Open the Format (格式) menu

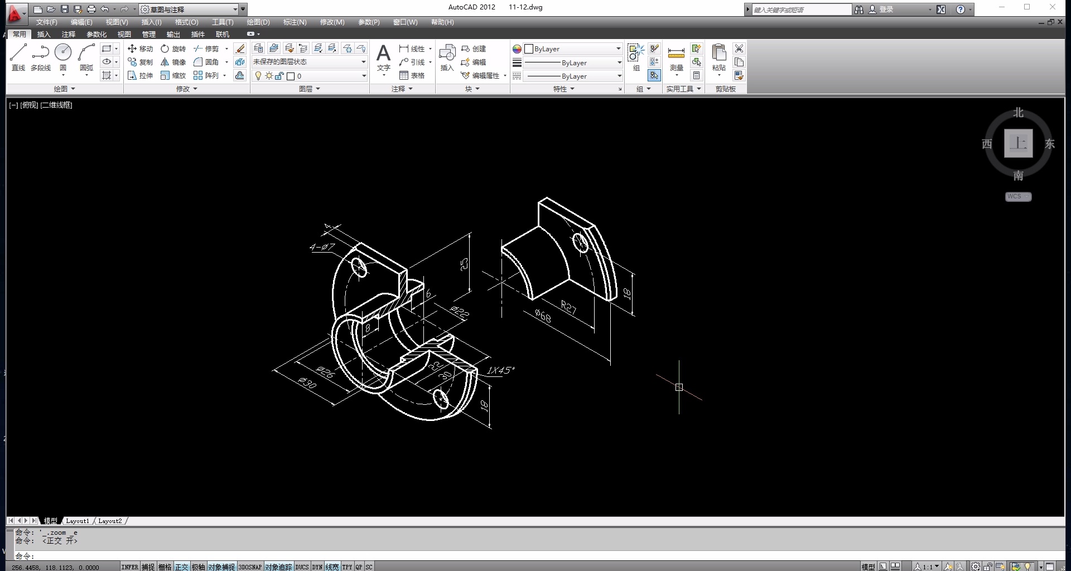[186, 22]
